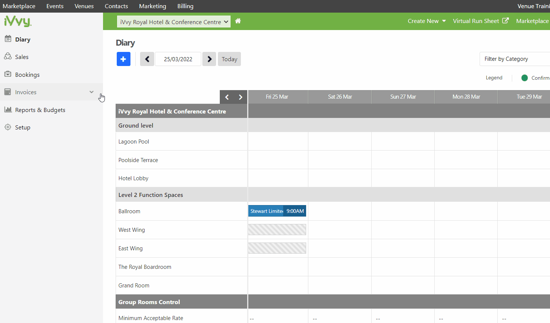This screenshot has width=550, height=323.
Task: Click the Fri 25 Mar column header
Action: point(278,97)
